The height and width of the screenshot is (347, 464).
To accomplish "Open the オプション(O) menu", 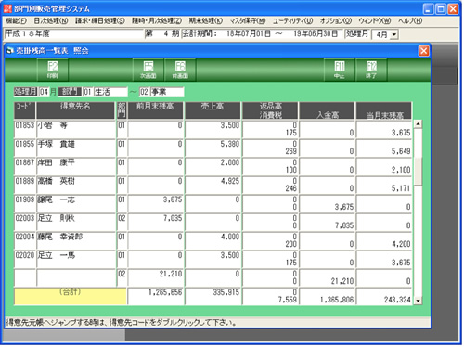I will click(336, 21).
